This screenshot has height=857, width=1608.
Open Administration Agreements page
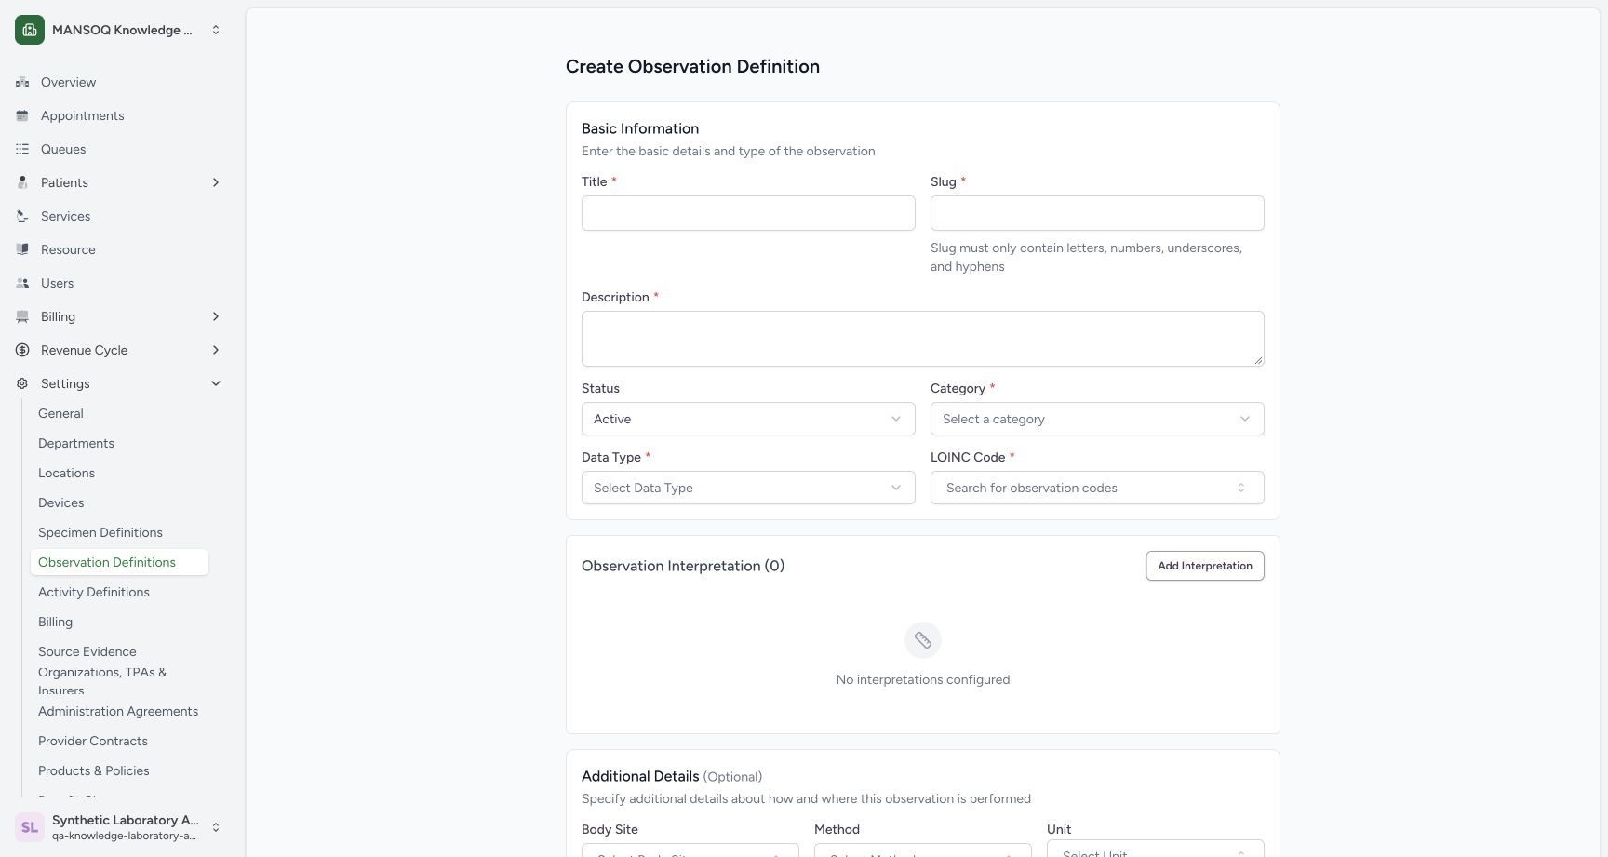point(118,711)
